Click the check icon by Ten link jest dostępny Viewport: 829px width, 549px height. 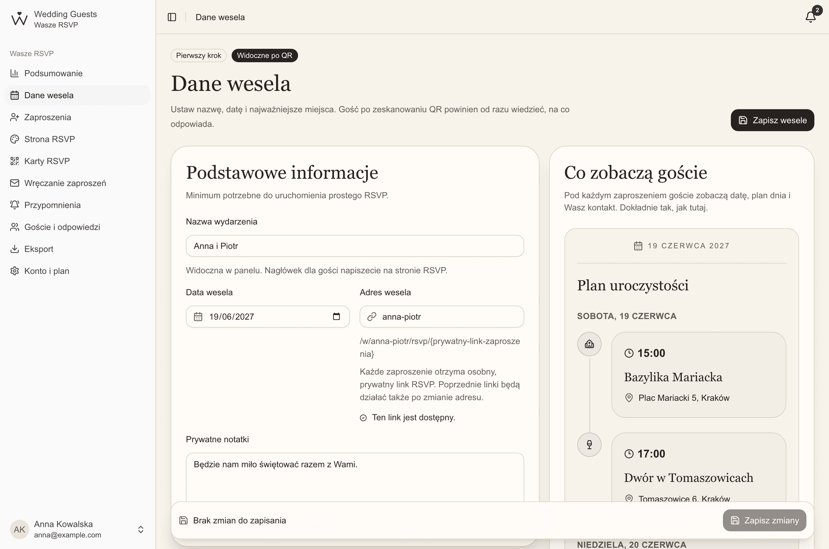point(363,418)
